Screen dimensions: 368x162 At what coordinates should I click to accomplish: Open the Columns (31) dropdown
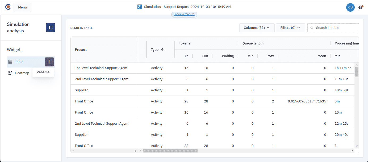[x=257, y=28]
